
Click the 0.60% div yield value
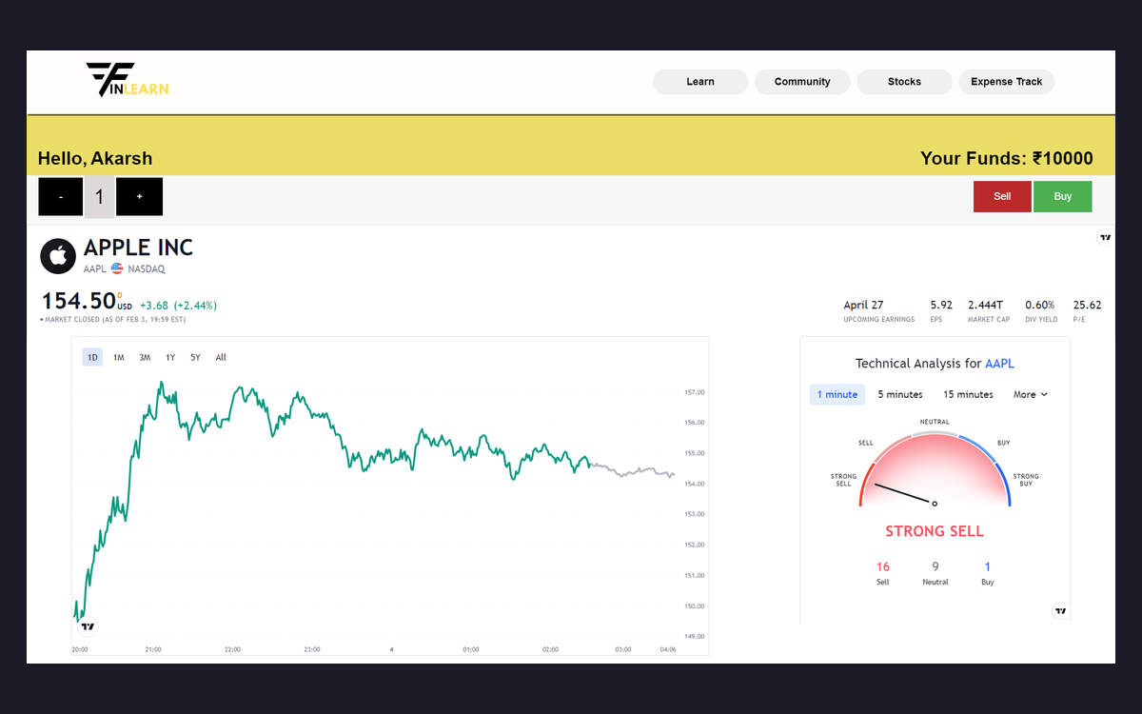pos(1040,306)
